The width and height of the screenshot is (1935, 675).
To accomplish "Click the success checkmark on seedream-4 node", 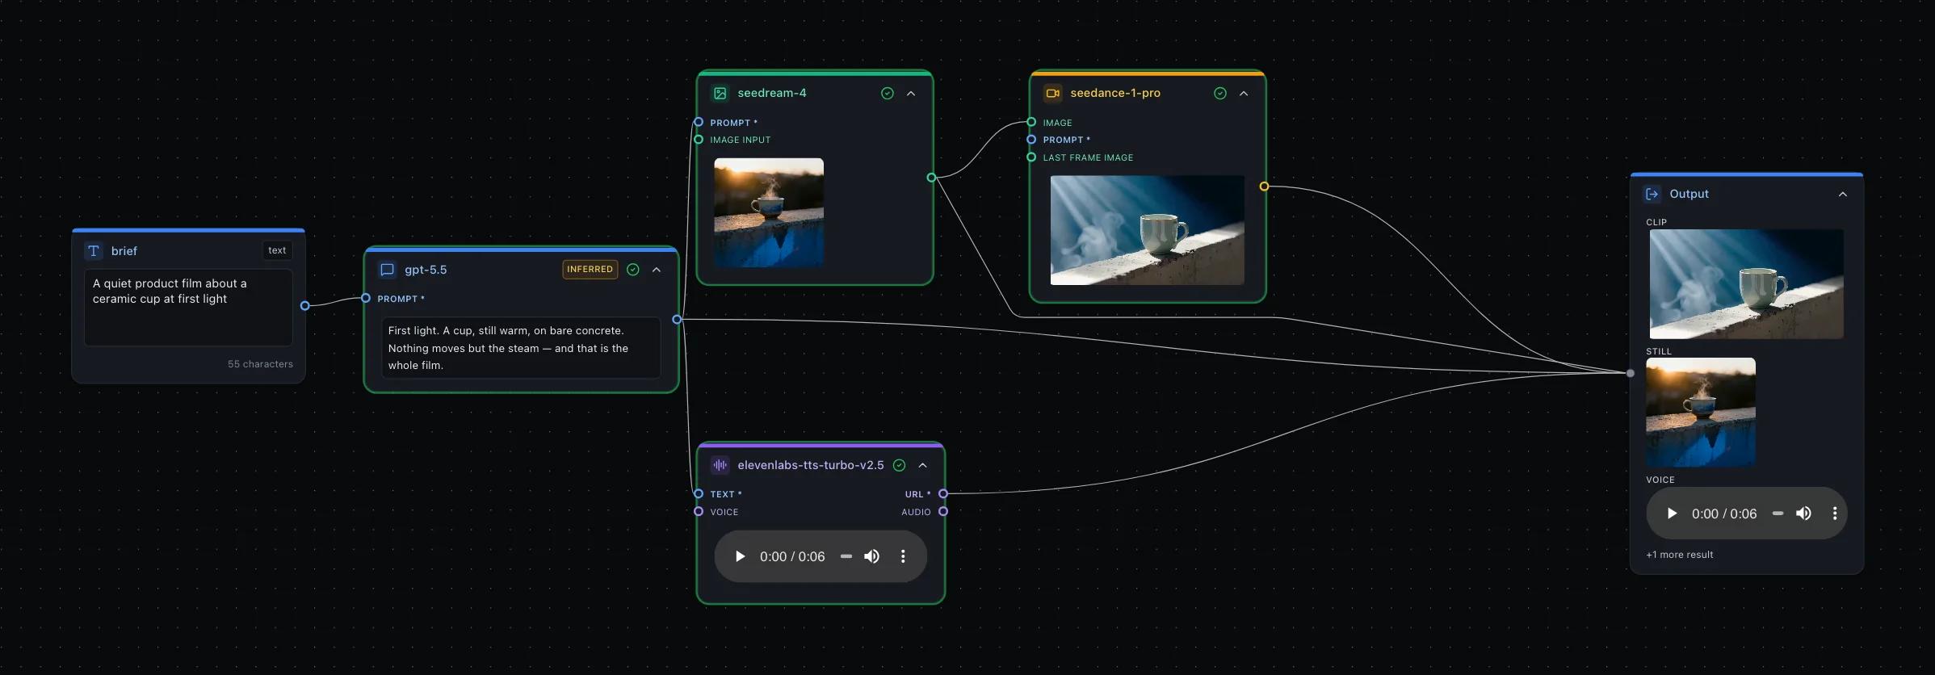I will point(888,93).
